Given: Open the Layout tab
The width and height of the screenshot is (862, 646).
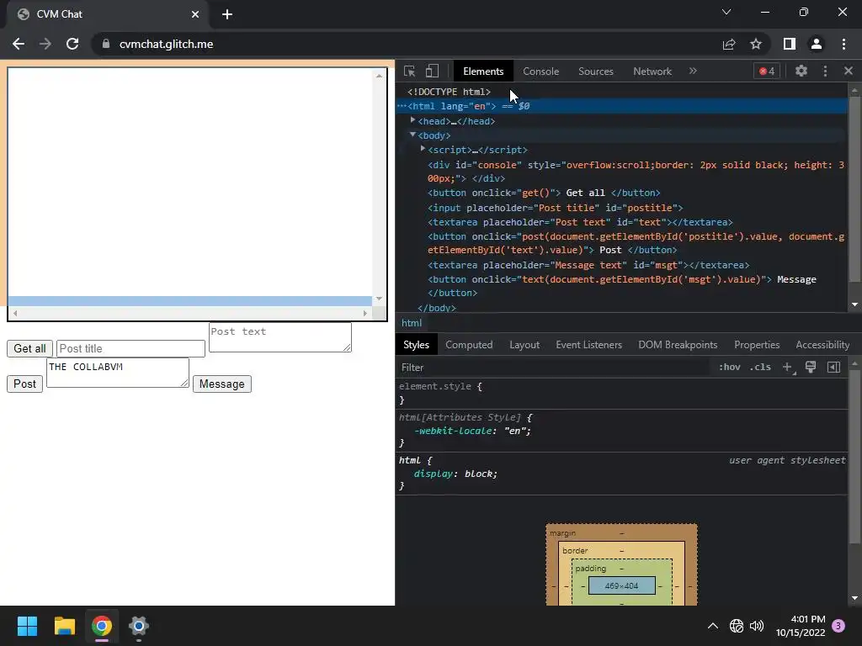Looking at the screenshot, I should click(x=524, y=345).
